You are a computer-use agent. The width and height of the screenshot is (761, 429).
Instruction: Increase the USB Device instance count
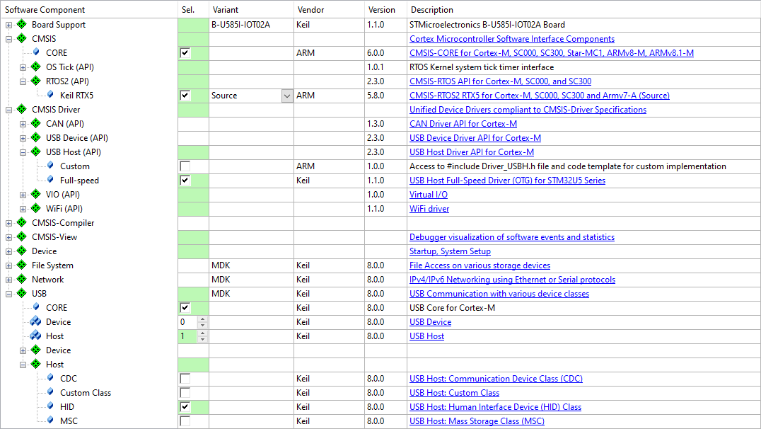click(203, 319)
